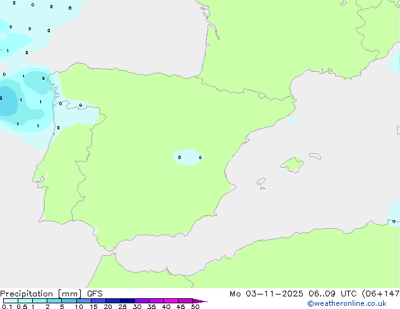
Task: Click the '40' legend scale label
Action: 166,306
